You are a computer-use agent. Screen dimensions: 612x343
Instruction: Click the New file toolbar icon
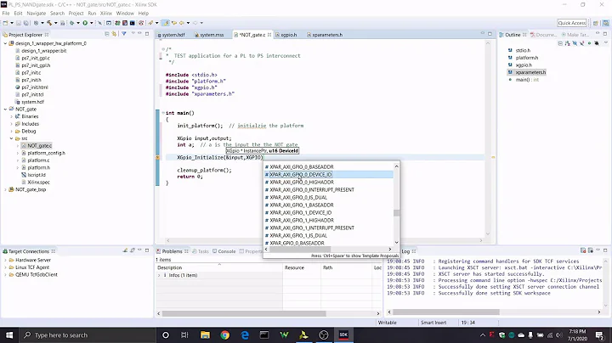click(x=5, y=23)
